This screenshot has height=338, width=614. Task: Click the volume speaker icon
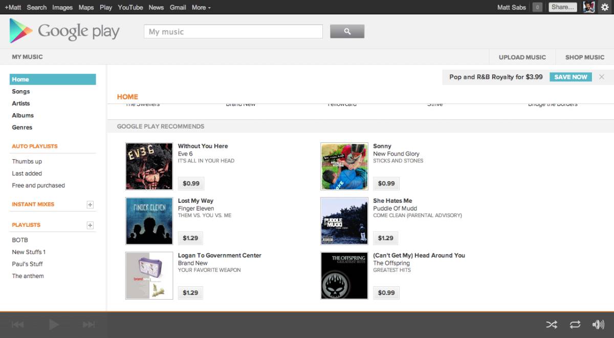(x=598, y=324)
